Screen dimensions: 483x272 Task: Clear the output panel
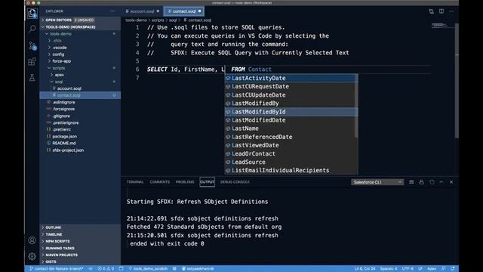[x=411, y=182]
